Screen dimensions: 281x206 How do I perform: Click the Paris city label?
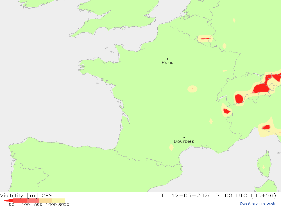pyautogui.click(x=167, y=62)
